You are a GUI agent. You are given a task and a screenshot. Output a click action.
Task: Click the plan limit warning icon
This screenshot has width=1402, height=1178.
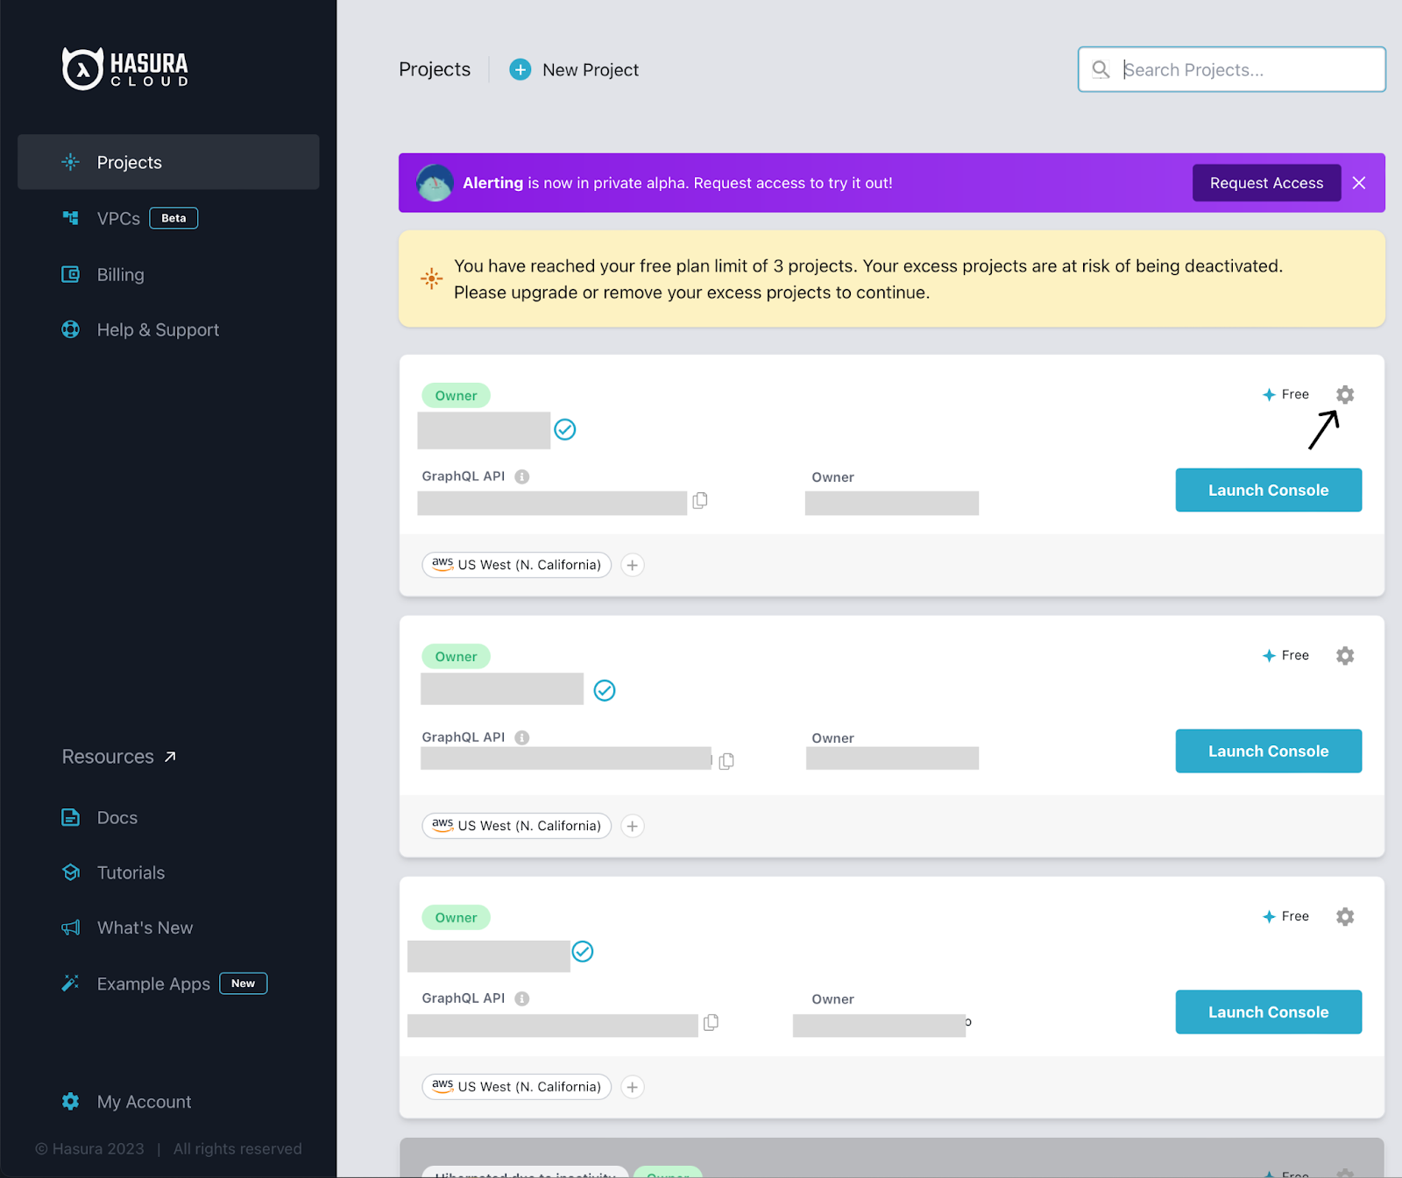pos(431,279)
